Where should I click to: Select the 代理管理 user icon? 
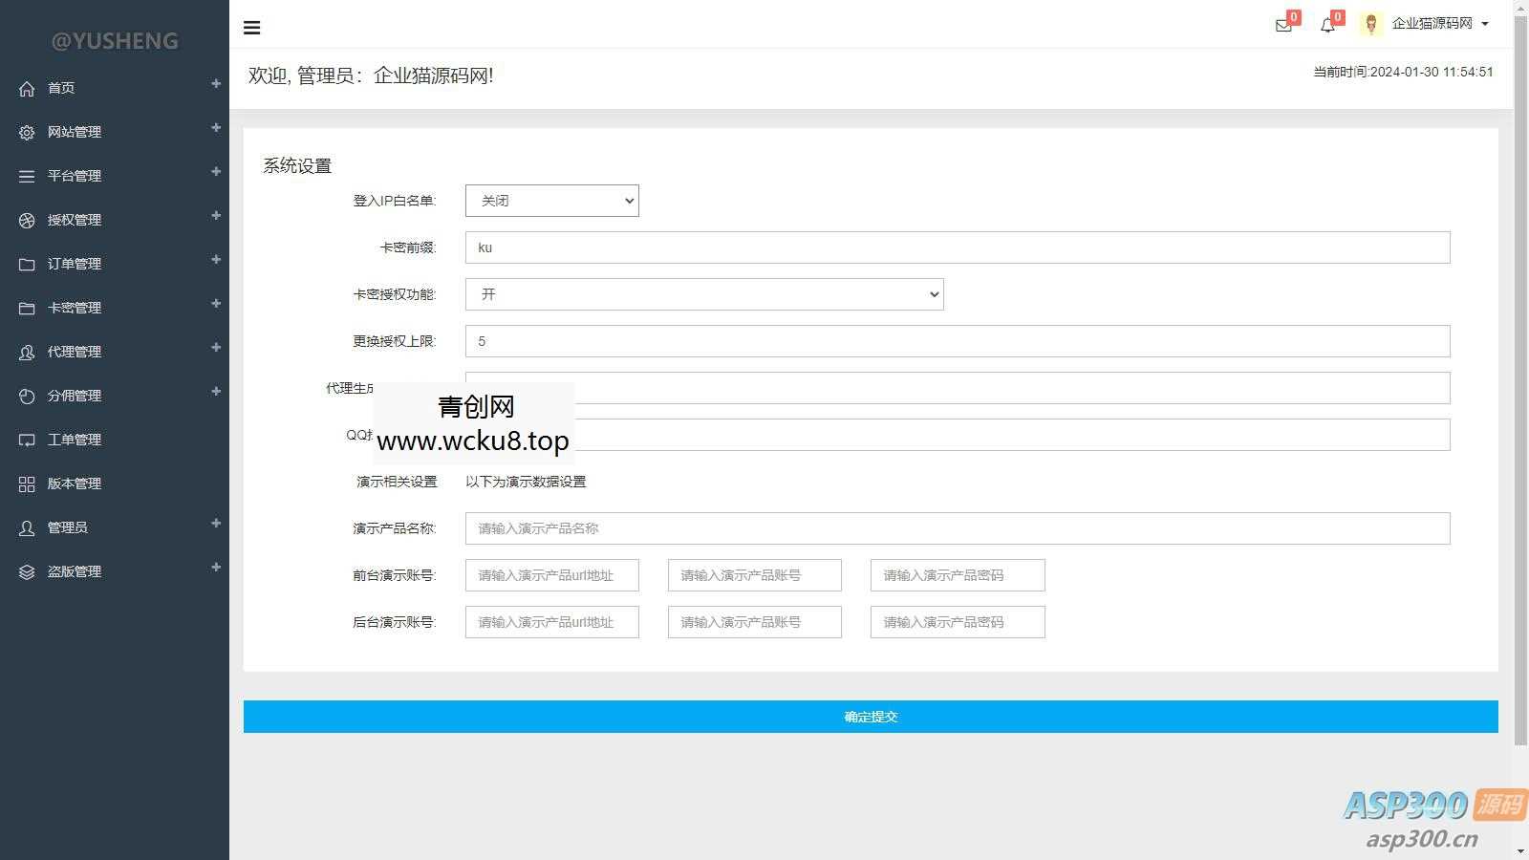(27, 351)
